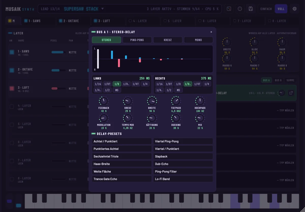Switch to the Summe tab
Viewport: 305px width, 212px height.
pos(290,80)
